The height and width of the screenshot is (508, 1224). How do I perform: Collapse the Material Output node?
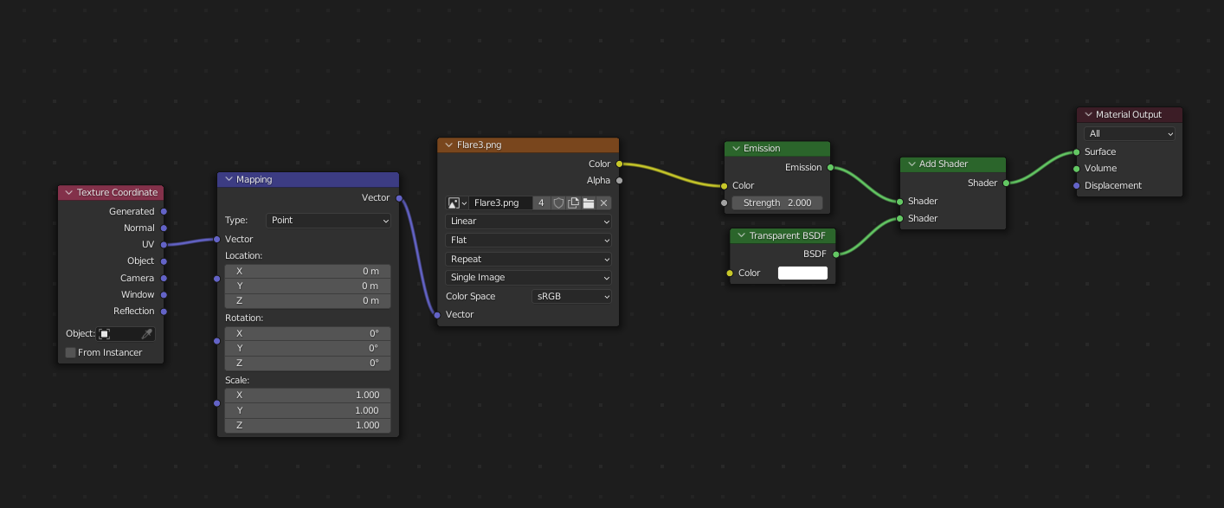pyautogui.click(x=1088, y=115)
